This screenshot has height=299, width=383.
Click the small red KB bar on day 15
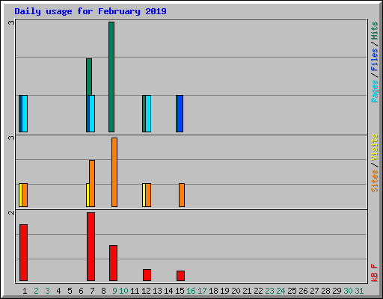[180, 276]
